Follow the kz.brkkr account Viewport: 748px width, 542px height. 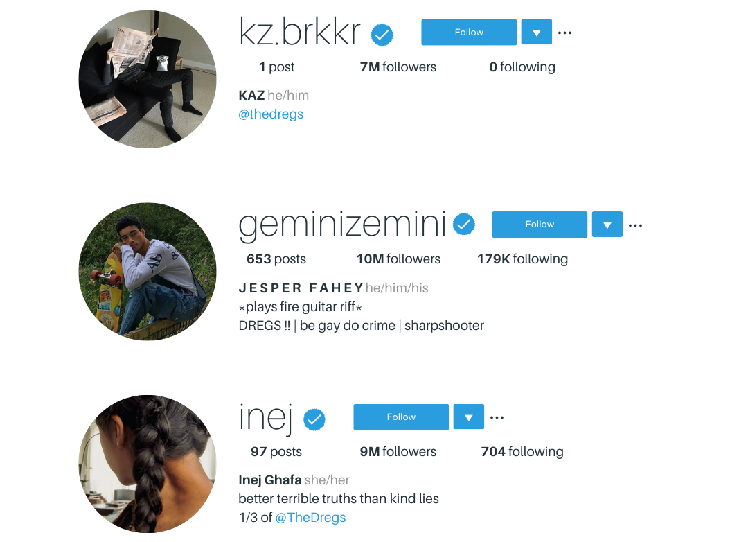pos(469,32)
